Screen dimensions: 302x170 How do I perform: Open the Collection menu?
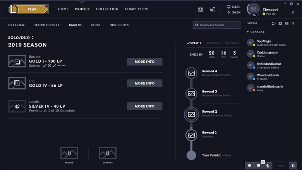pos(107,9)
